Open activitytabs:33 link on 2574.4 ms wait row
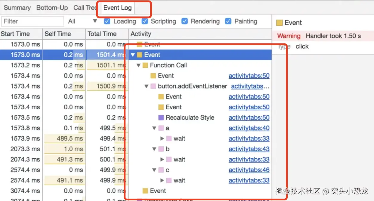The image size is (374, 201). pyautogui.click(x=249, y=180)
